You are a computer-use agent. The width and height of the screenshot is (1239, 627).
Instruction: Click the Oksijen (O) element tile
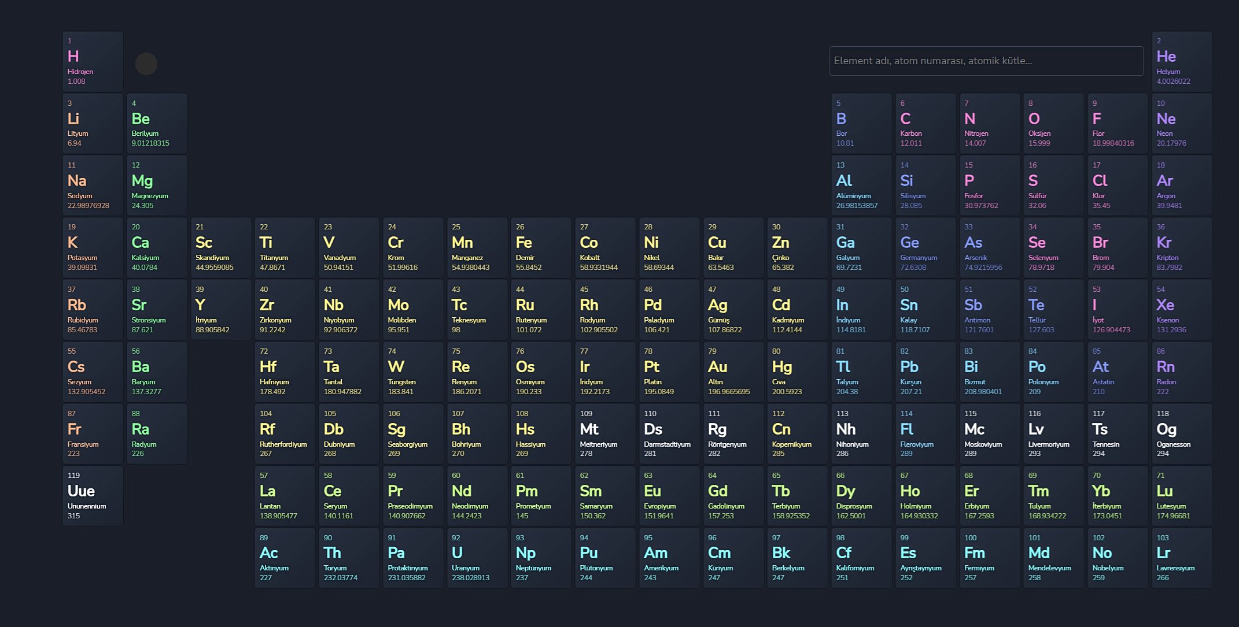coord(1053,124)
